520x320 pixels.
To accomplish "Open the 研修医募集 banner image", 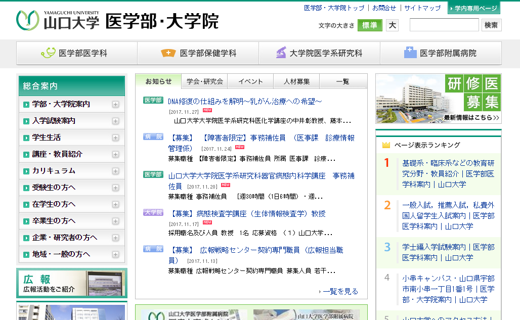I will click(x=439, y=99).
